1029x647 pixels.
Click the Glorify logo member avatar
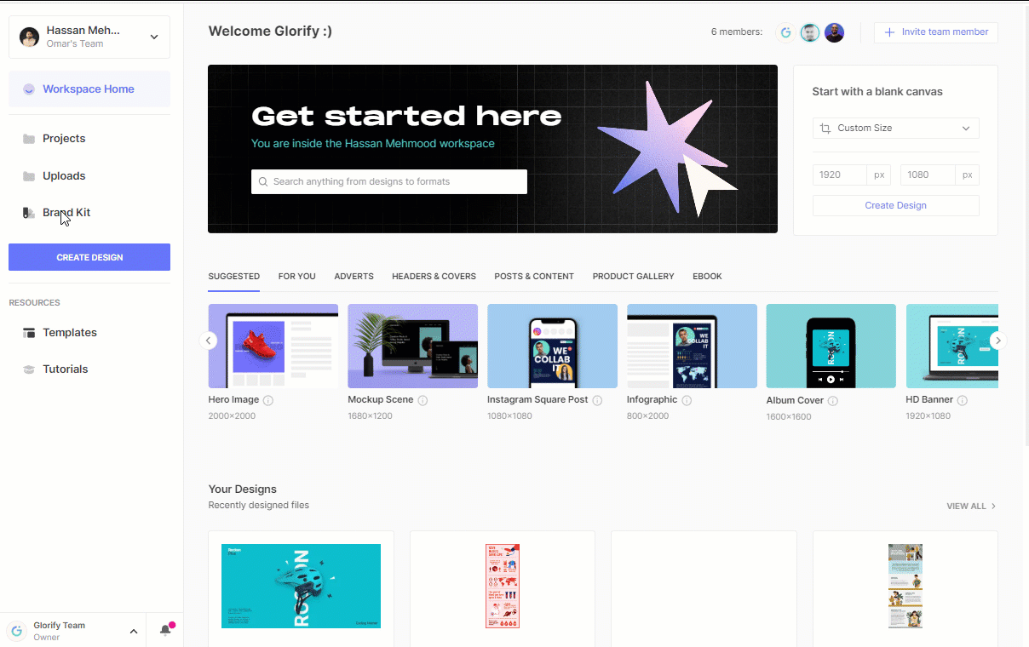click(x=785, y=32)
